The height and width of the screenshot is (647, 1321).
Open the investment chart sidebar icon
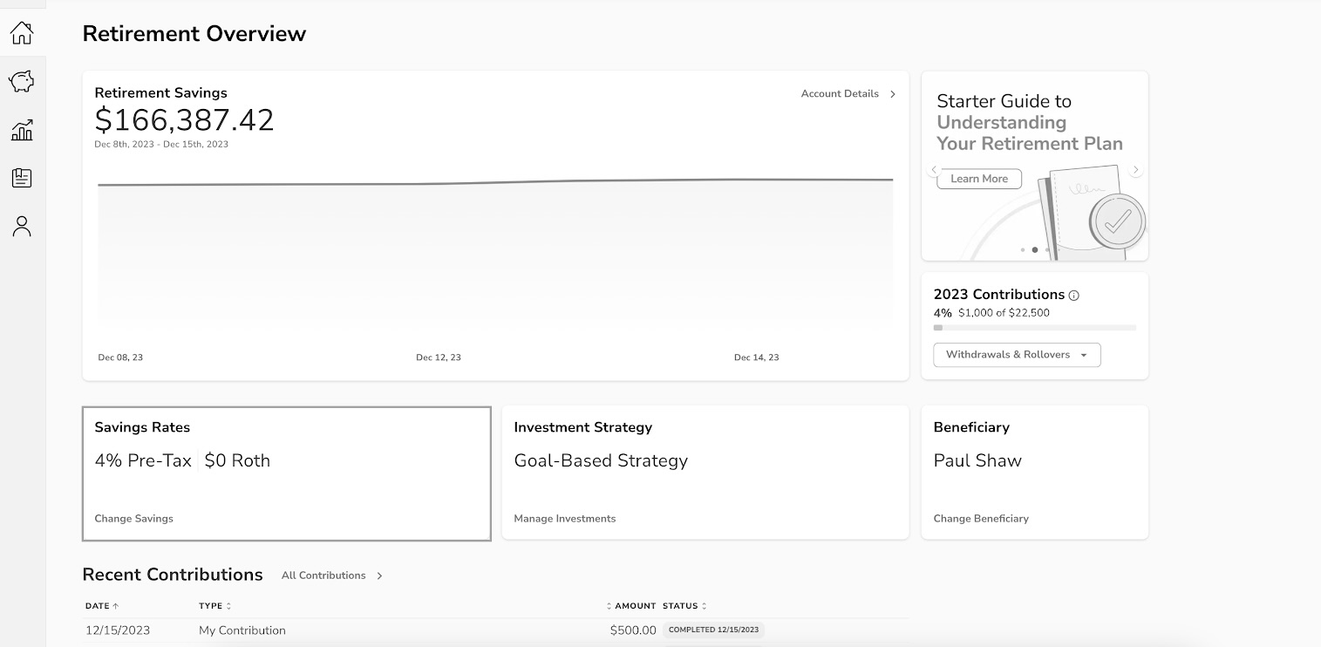pos(22,130)
